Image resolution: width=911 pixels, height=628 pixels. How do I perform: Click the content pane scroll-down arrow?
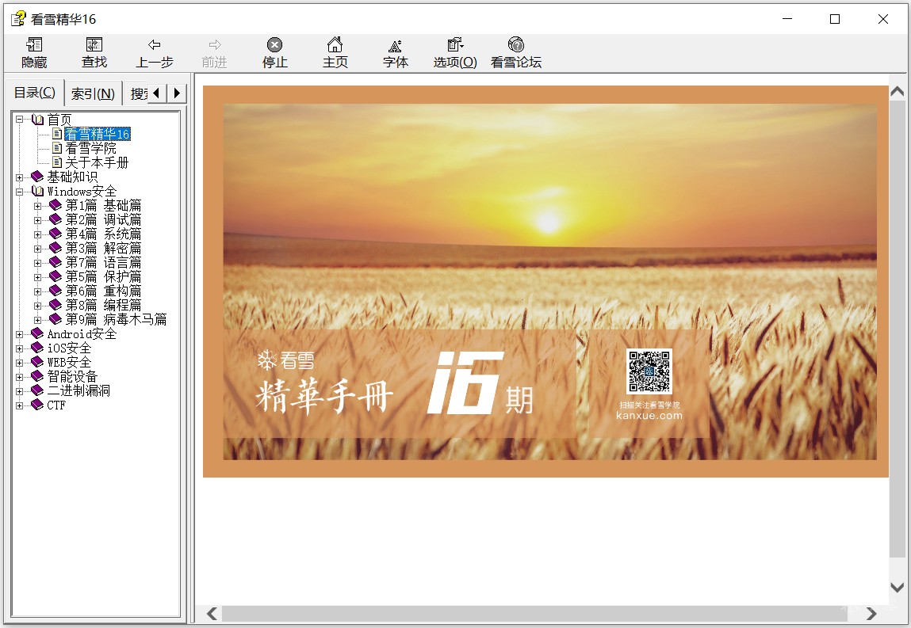897,588
